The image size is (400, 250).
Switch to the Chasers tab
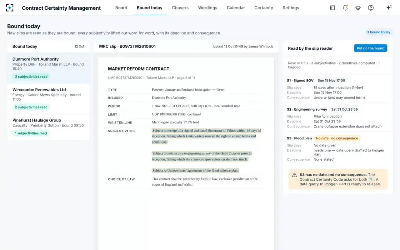[x=180, y=8]
